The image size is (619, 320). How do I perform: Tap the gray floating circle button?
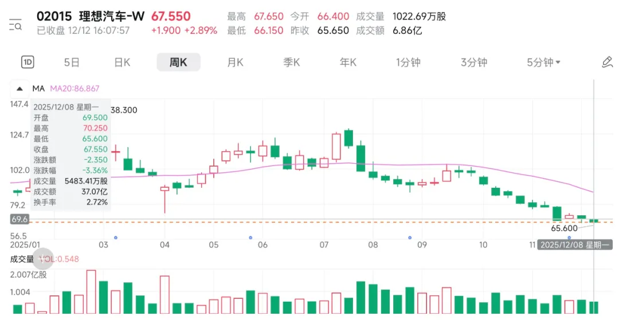[x=42, y=259]
